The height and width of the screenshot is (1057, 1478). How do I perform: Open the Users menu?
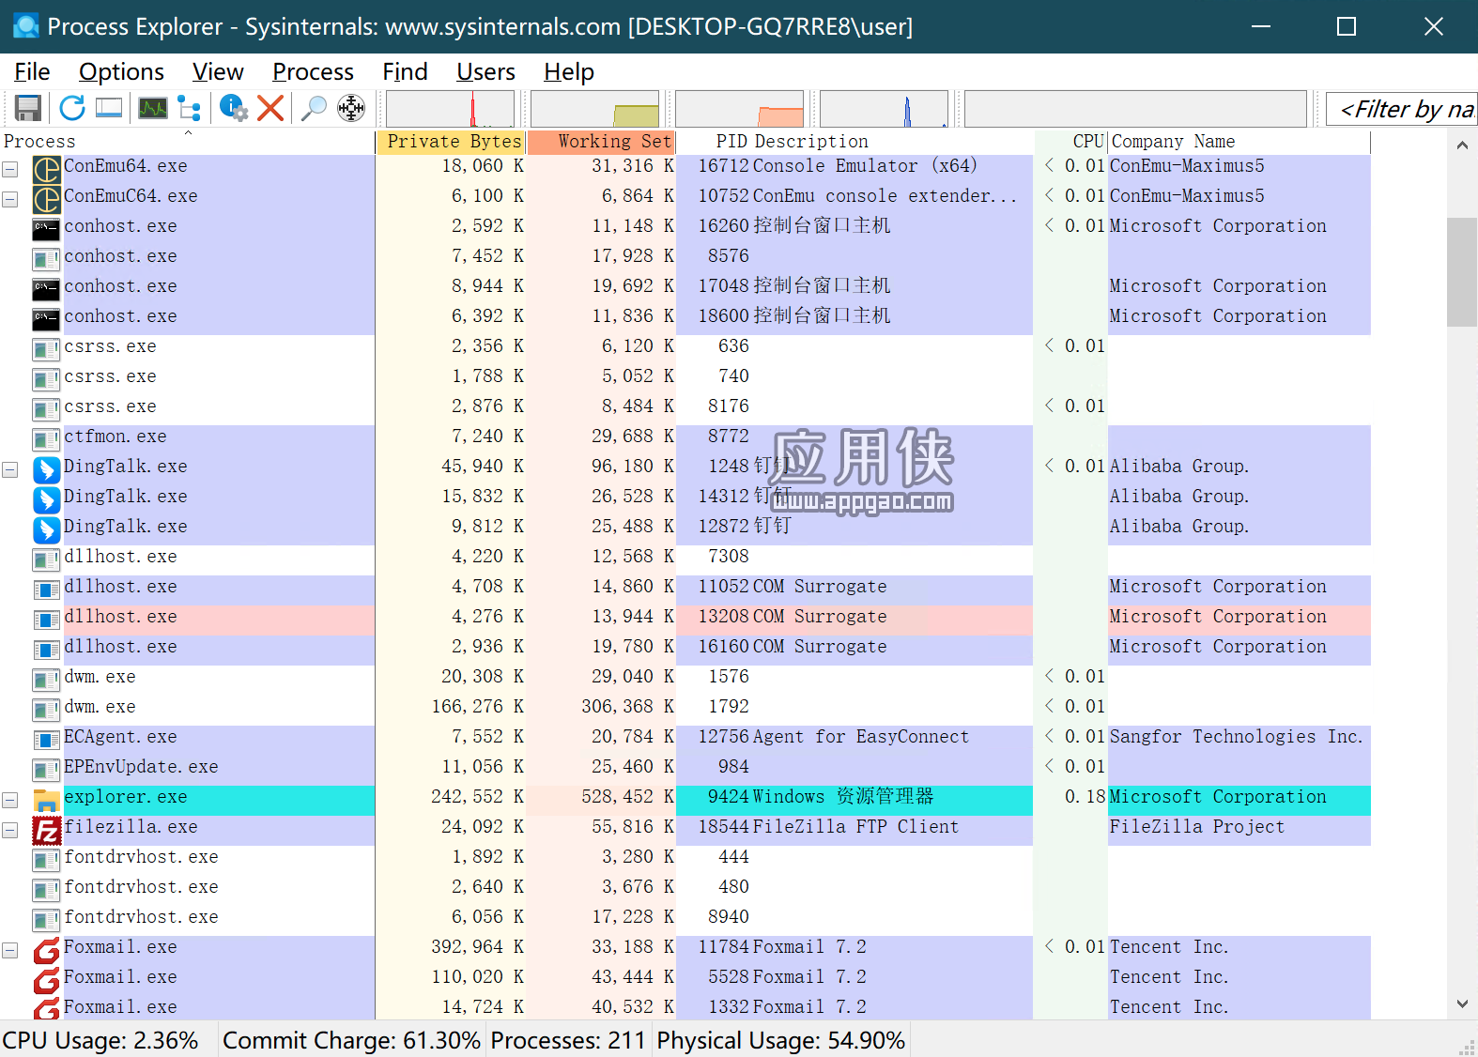485,71
